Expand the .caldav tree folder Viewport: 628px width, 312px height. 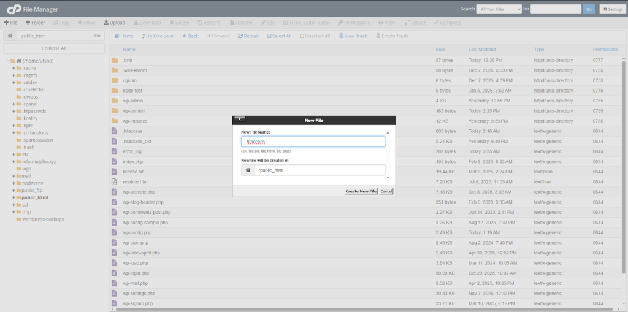click(13, 83)
